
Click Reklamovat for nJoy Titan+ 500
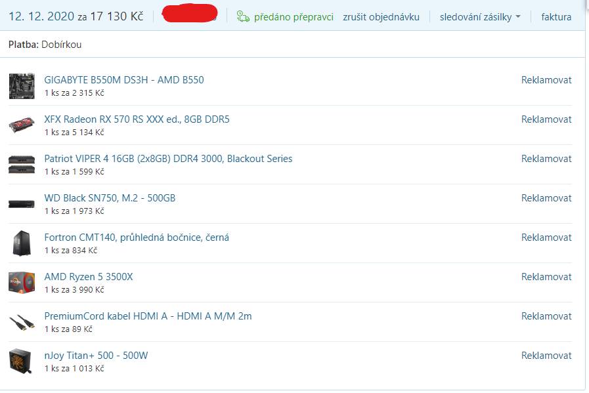(x=546, y=356)
